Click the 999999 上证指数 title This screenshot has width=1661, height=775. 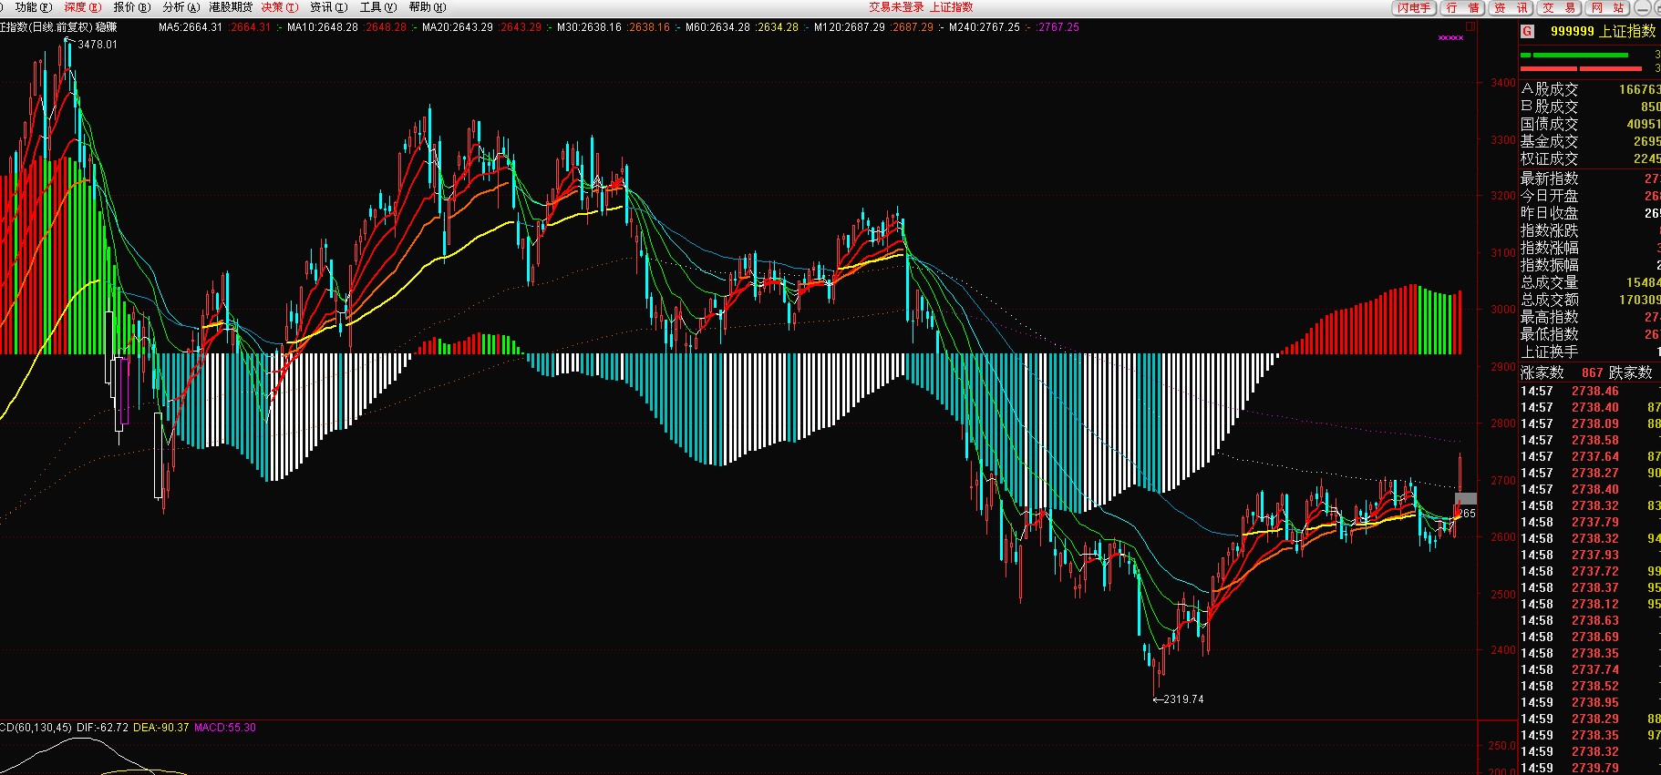(x=1603, y=31)
